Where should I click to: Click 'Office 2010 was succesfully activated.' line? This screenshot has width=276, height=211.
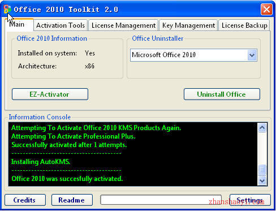pos(67,179)
